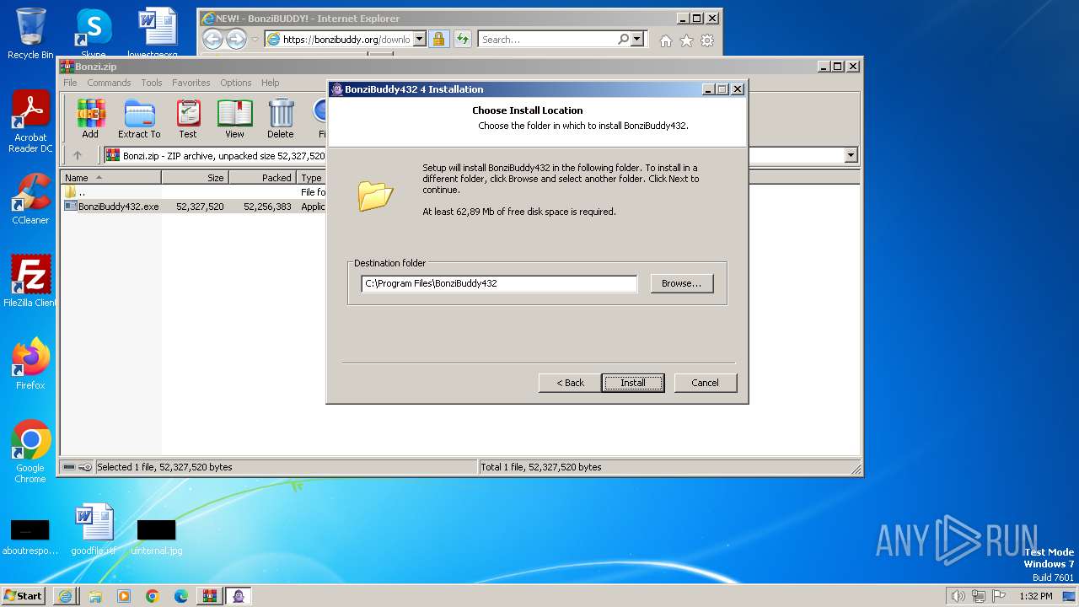Screen dimensions: 1079x607
Task: Open the Google Chrome desktop icon
Action: click(30, 452)
